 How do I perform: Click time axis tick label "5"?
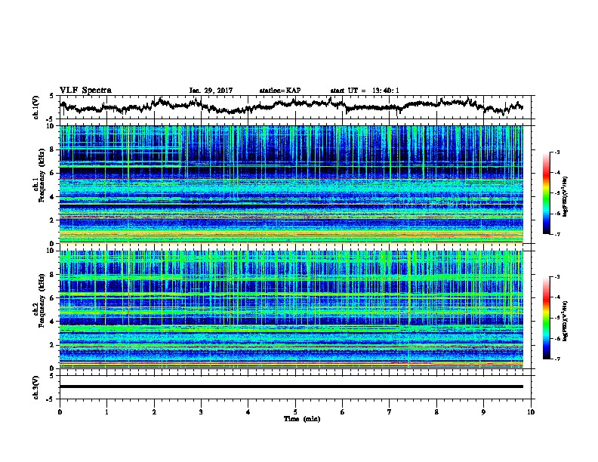point(295,412)
